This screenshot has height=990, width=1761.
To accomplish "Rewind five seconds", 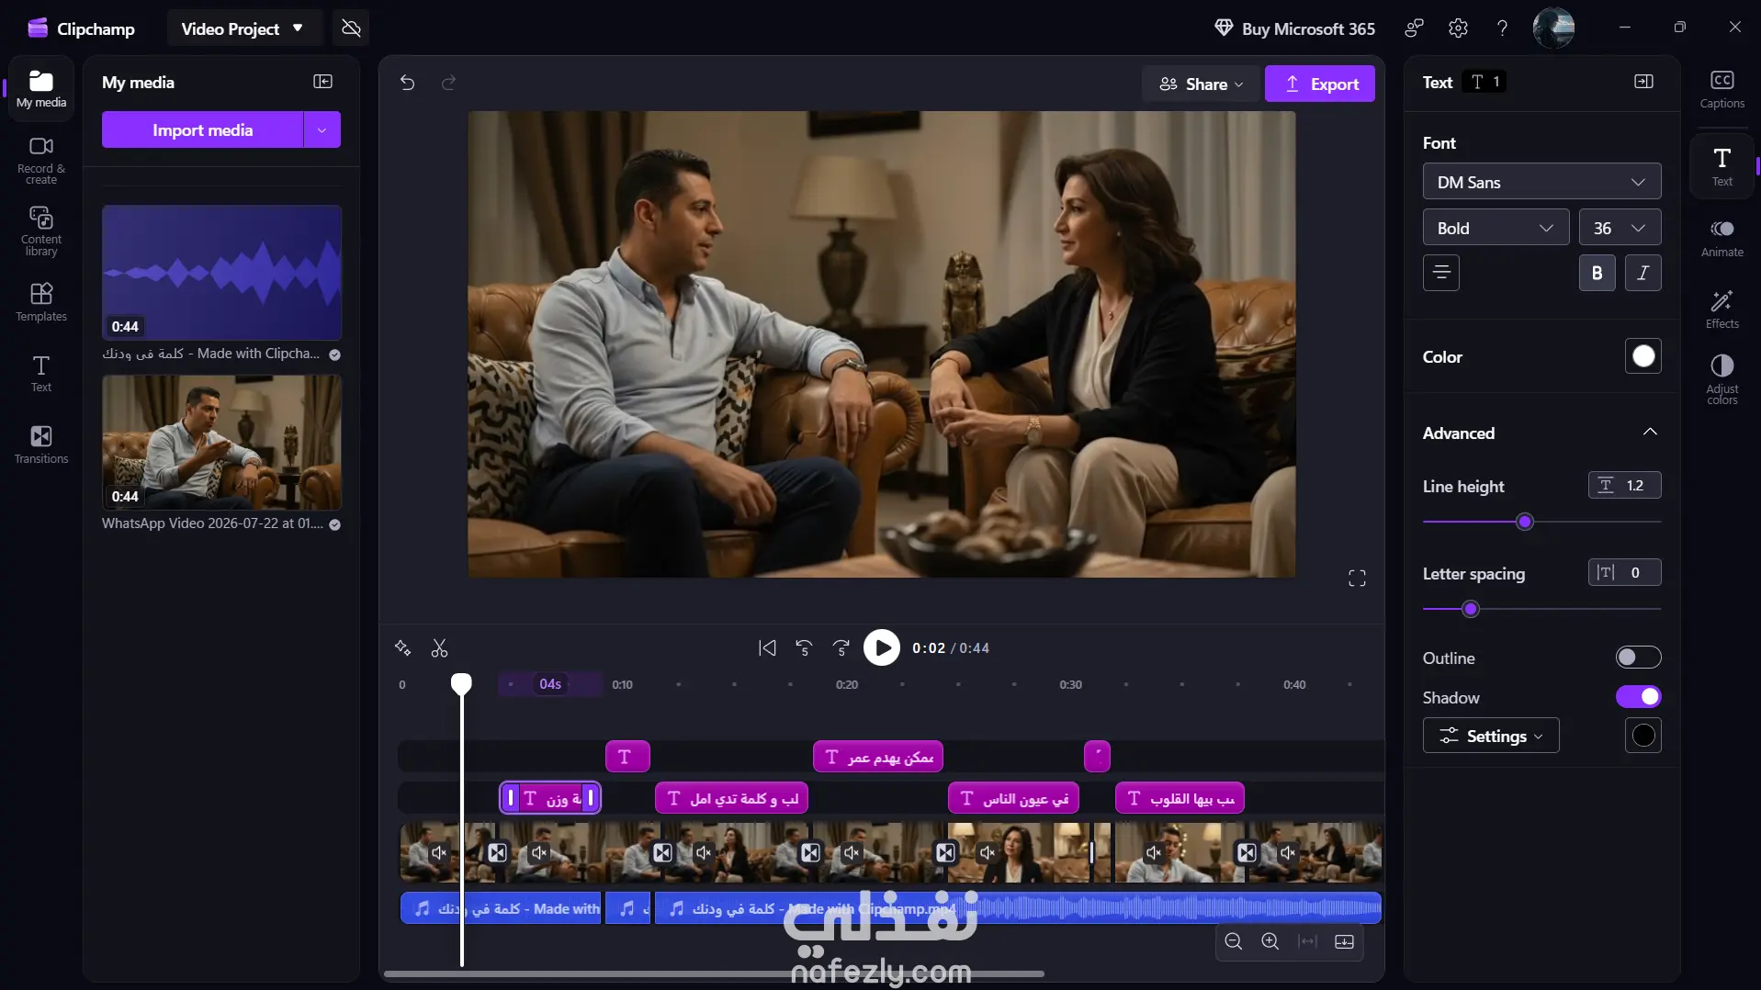I will 804,648.
